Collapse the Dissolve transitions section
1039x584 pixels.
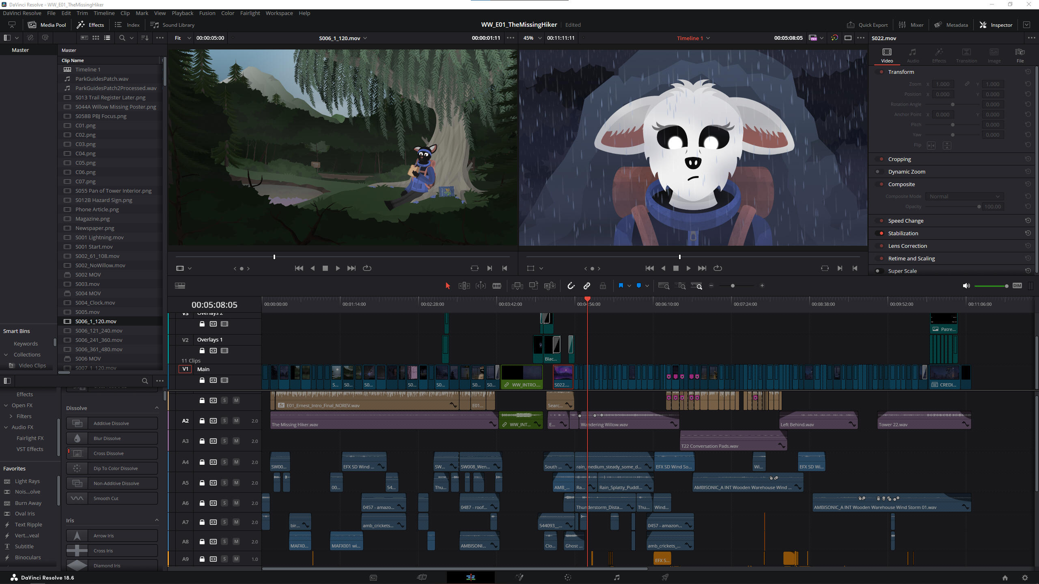pyautogui.click(x=157, y=408)
